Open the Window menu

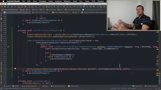101,1
